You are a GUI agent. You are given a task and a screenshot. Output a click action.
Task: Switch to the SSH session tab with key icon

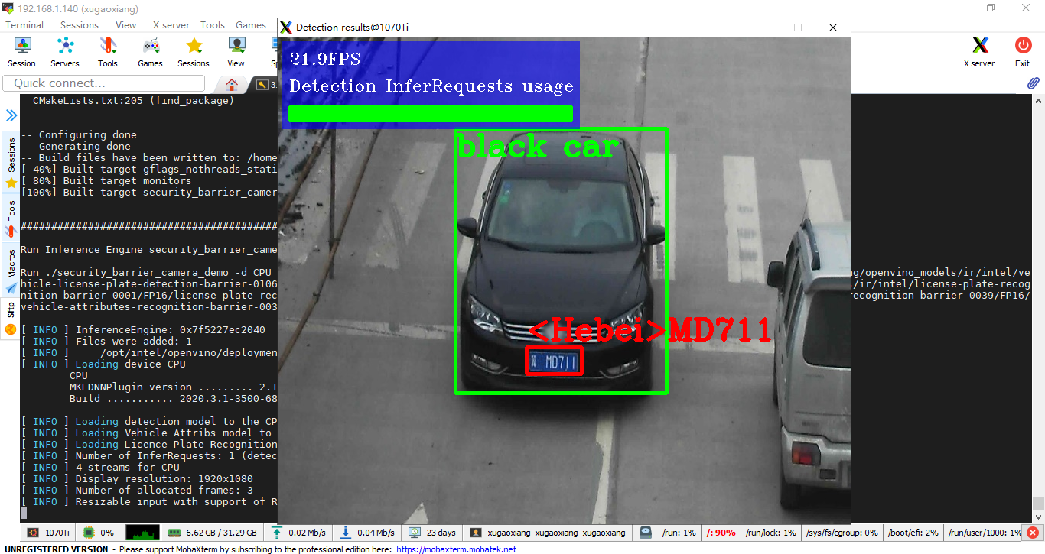264,84
